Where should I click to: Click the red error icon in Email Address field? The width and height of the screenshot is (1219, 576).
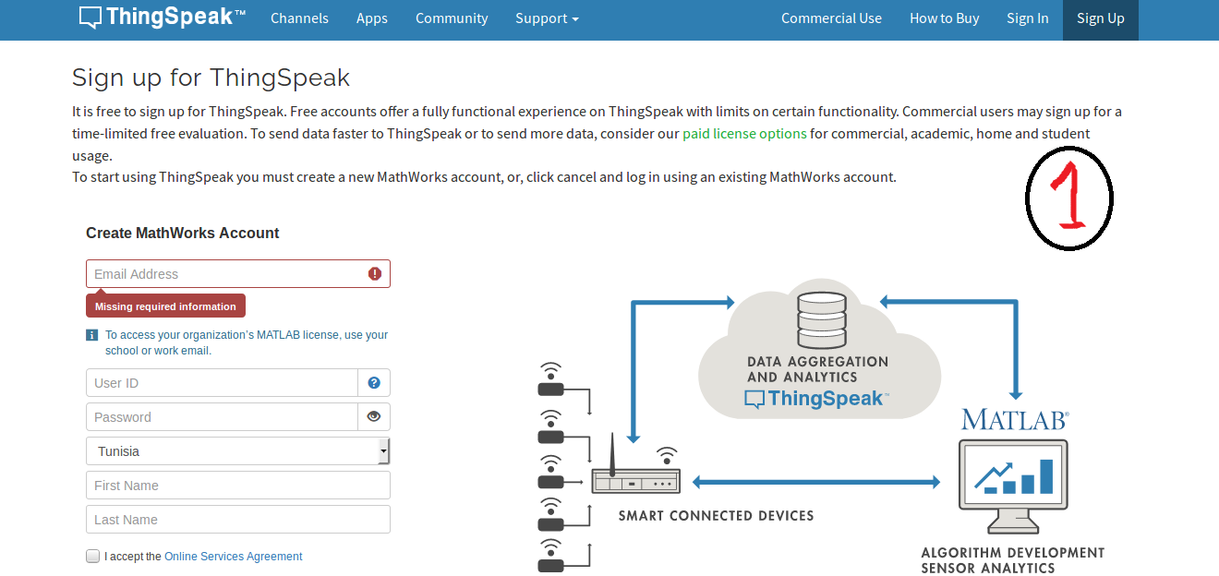(x=374, y=273)
